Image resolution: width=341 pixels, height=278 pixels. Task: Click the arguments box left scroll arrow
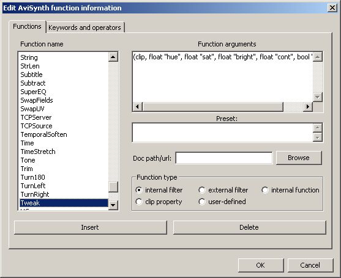click(x=138, y=107)
